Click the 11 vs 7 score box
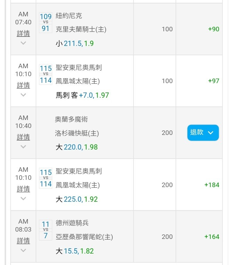This screenshot has width=234, height=265. (x=46, y=230)
